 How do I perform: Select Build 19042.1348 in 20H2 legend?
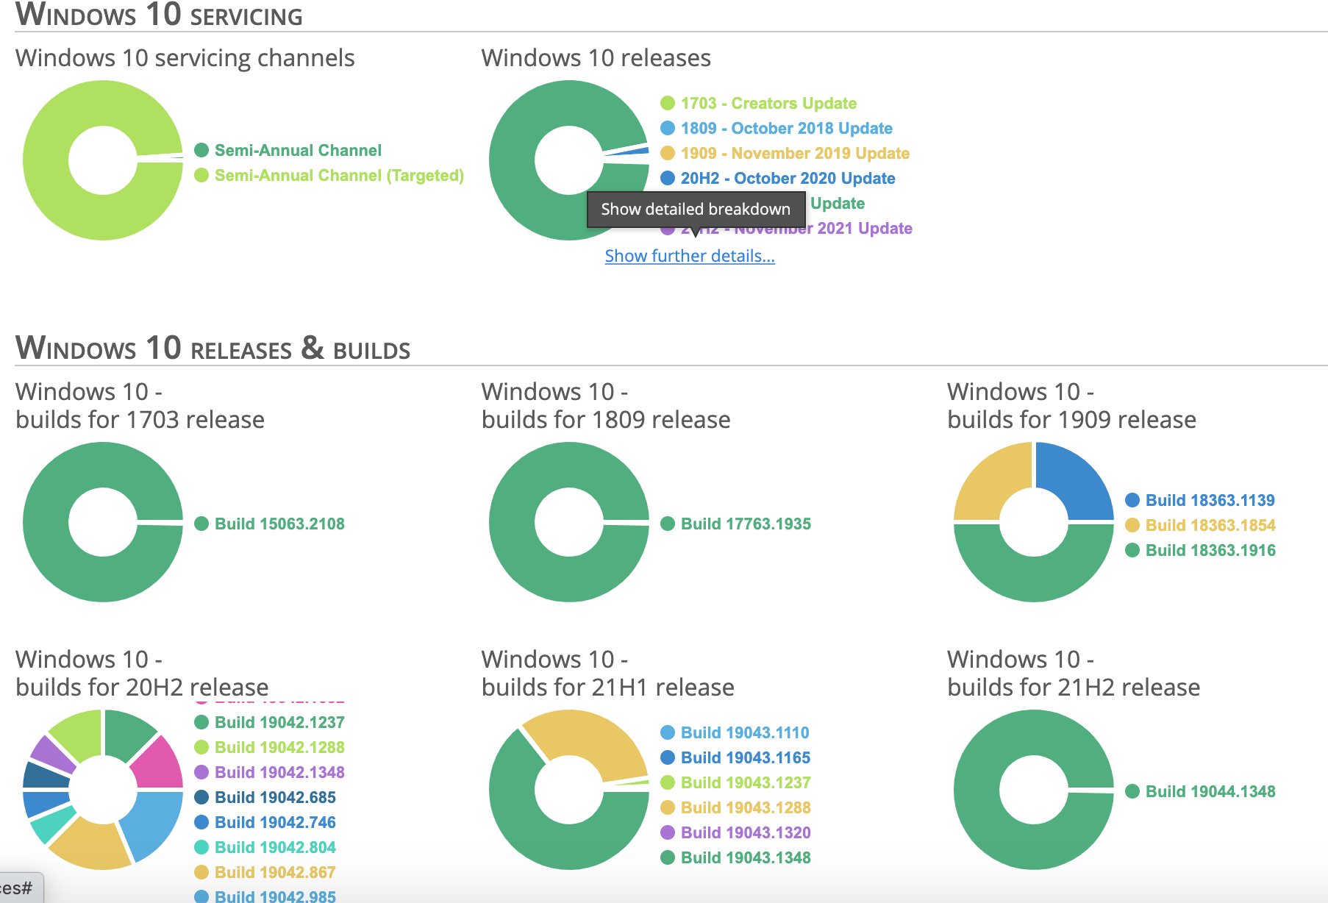pos(269,772)
